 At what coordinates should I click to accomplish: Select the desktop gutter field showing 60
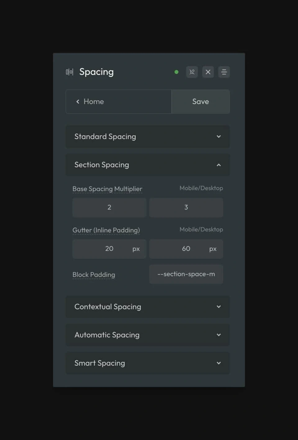[x=186, y=249]
